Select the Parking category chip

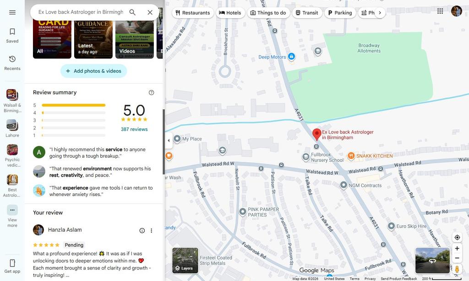(x=340, y=12)
